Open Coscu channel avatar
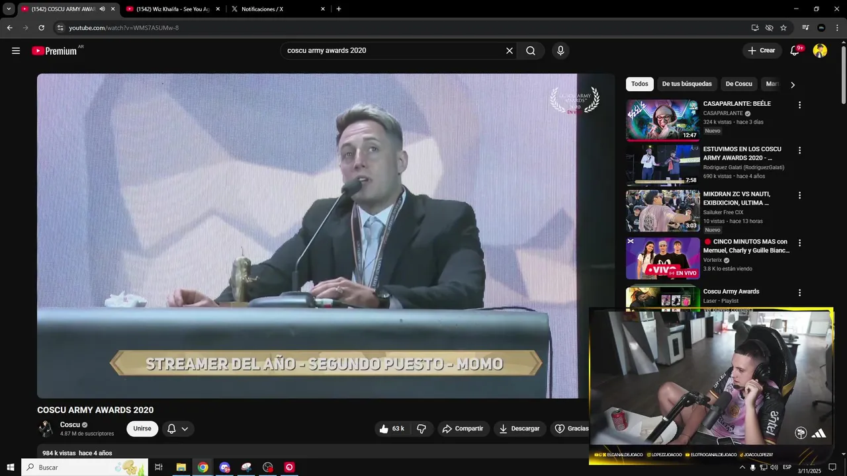Viewport: 847px width, 476px height. coord(46,429)
